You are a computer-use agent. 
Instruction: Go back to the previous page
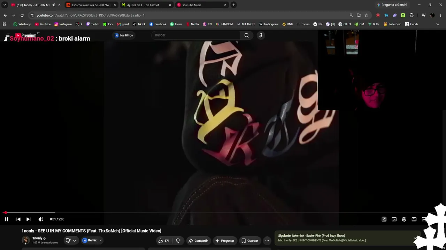point(5,15)
